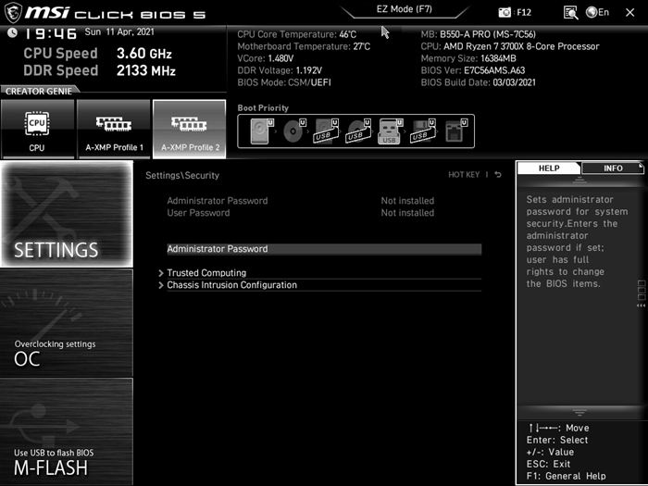The width and height of the screenshot is (648, 486).
Task: Close the BIOS with the X button
Action: point(629,12)
